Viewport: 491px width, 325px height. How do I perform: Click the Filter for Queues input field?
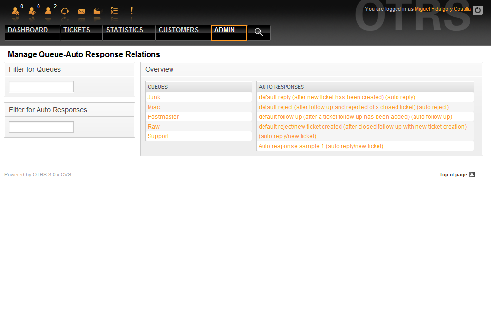[41, 87]
